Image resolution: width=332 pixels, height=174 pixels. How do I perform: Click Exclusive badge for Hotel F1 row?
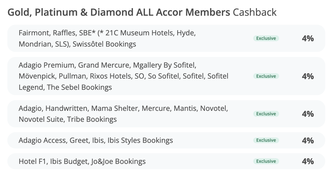tap(266, 161)
